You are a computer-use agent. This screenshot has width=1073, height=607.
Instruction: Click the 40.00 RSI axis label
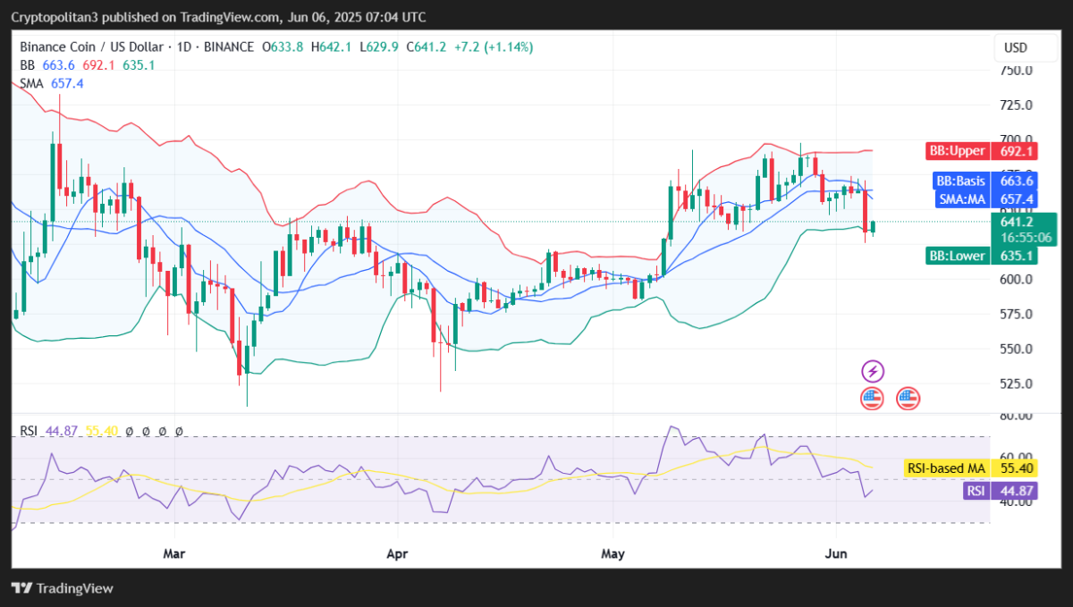pyautogui.click(x=1016, y=502)
